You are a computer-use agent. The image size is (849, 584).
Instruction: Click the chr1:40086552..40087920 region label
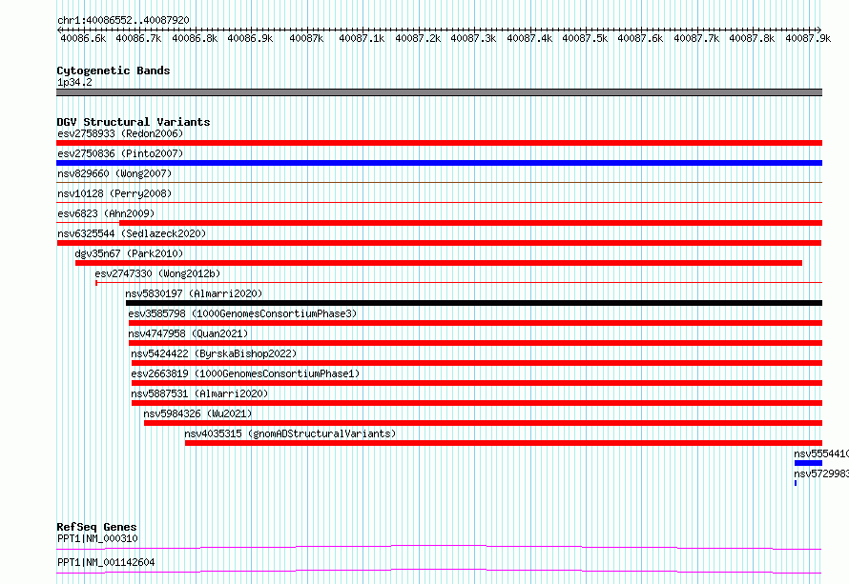tap(123, 20)
